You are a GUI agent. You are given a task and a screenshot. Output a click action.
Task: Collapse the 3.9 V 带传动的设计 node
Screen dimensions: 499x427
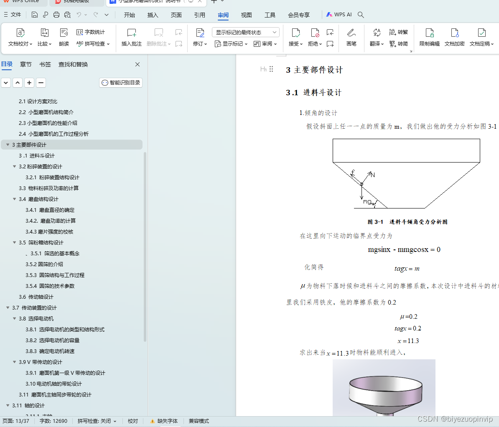[x=14, y=362]
